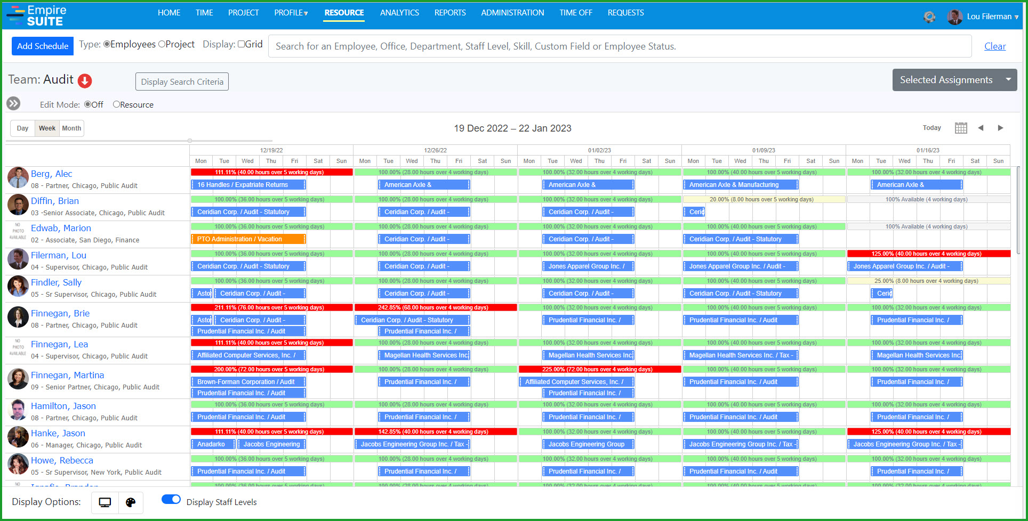Click Berg's red 111.11% utilization bar

click(x=271, y=172)
